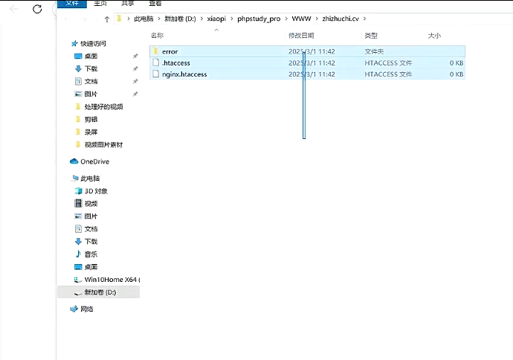513x360 pixels.
Task: Sort by the 大小 column header
Action: pyautogui.click(x=434, y=36)
